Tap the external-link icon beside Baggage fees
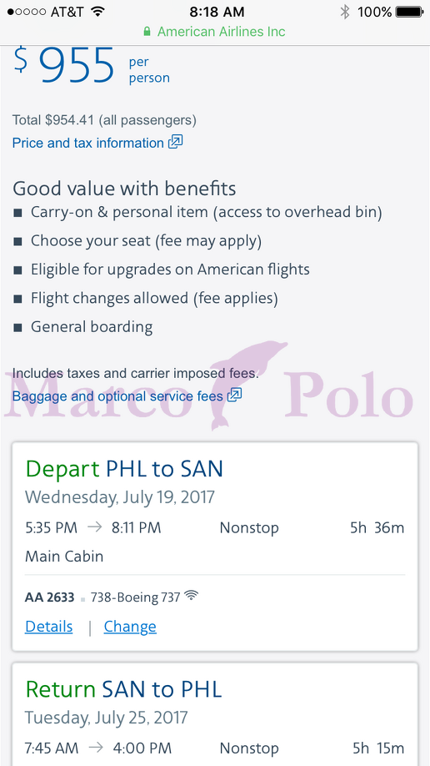The width and height of the screenshot is (430, 766). pyautogui.click(x=235, y=396)
